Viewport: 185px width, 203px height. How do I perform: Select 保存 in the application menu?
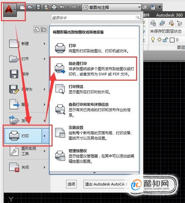27,74
